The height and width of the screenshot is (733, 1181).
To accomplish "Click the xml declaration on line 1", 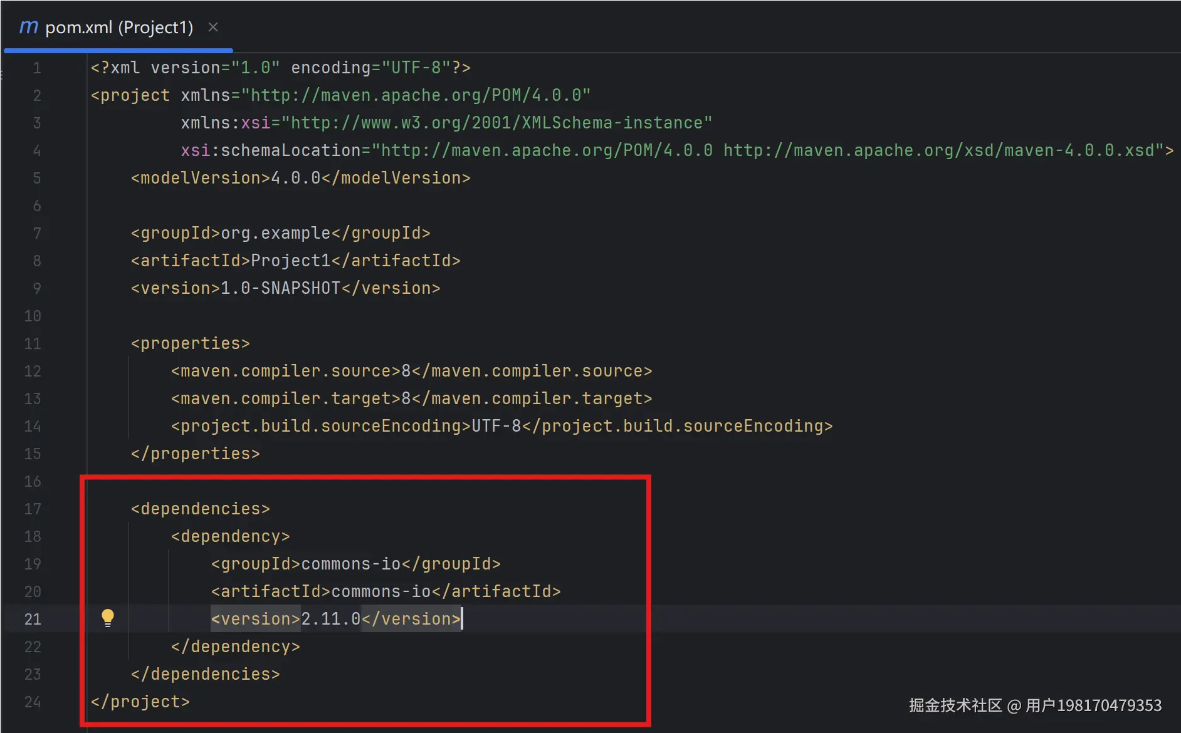I will [x=281, y=68].
